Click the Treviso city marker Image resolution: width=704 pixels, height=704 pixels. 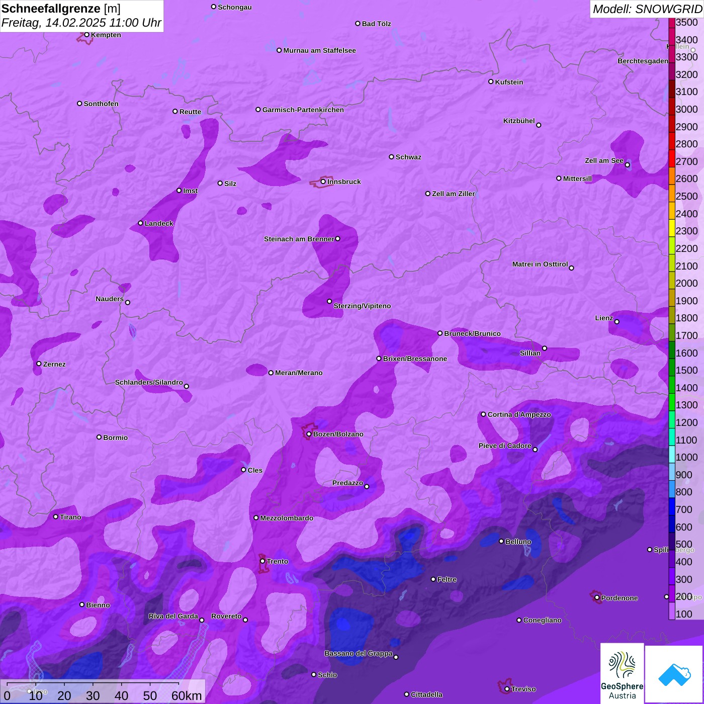click(x=507, y=689)
